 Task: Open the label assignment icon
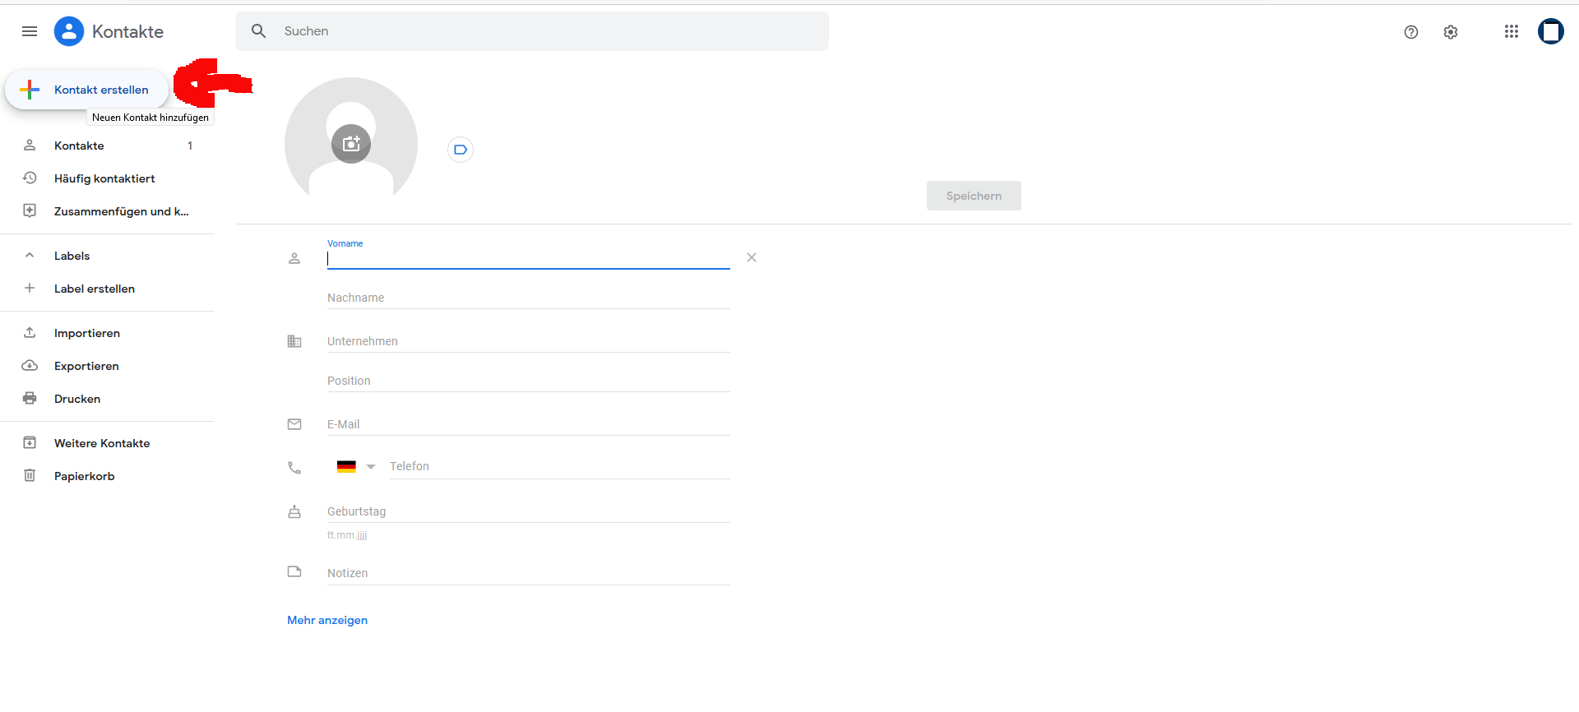[x=461, y=150]
